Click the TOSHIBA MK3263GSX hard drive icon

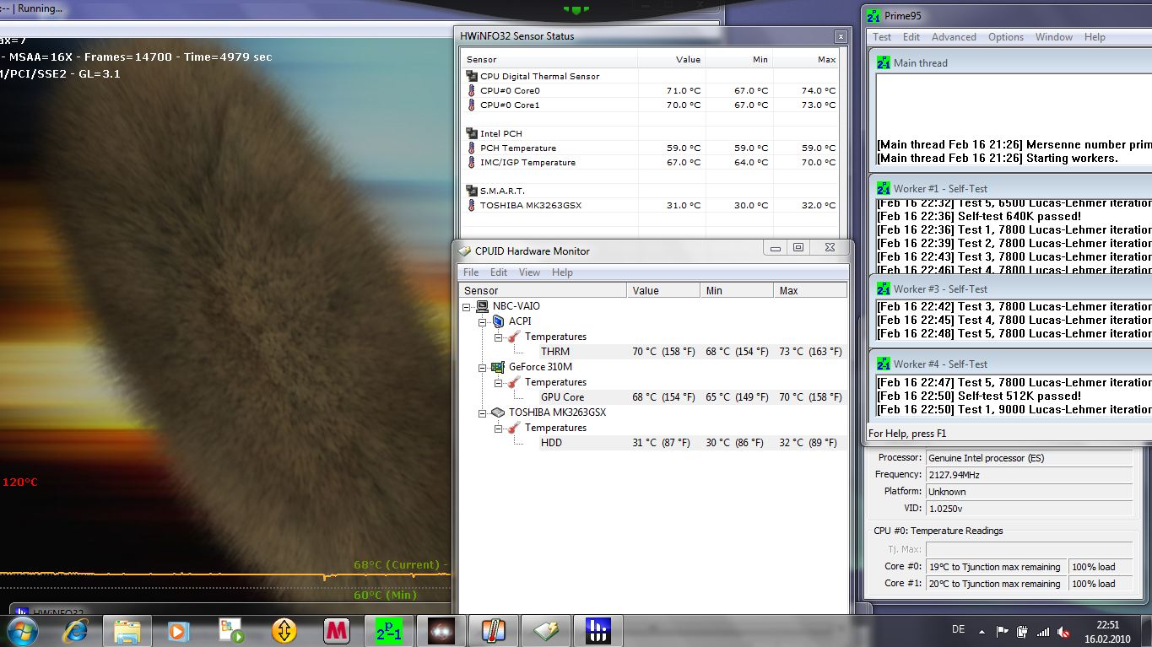[x=498, y=412]
